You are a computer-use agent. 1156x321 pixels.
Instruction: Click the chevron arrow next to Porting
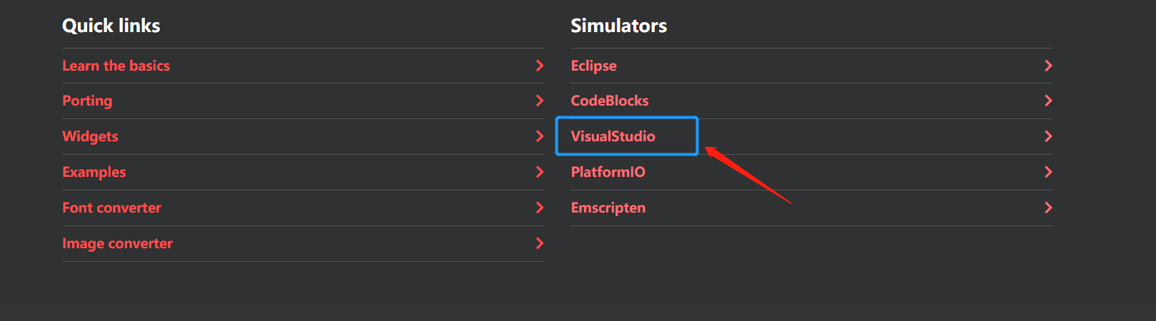coord(540,101)
